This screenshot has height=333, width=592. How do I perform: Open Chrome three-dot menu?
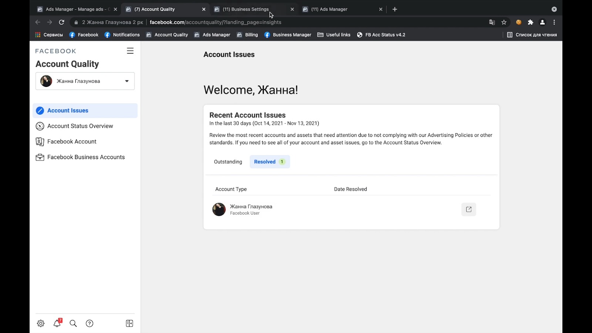pyautogui.click(x=554, y=22)
